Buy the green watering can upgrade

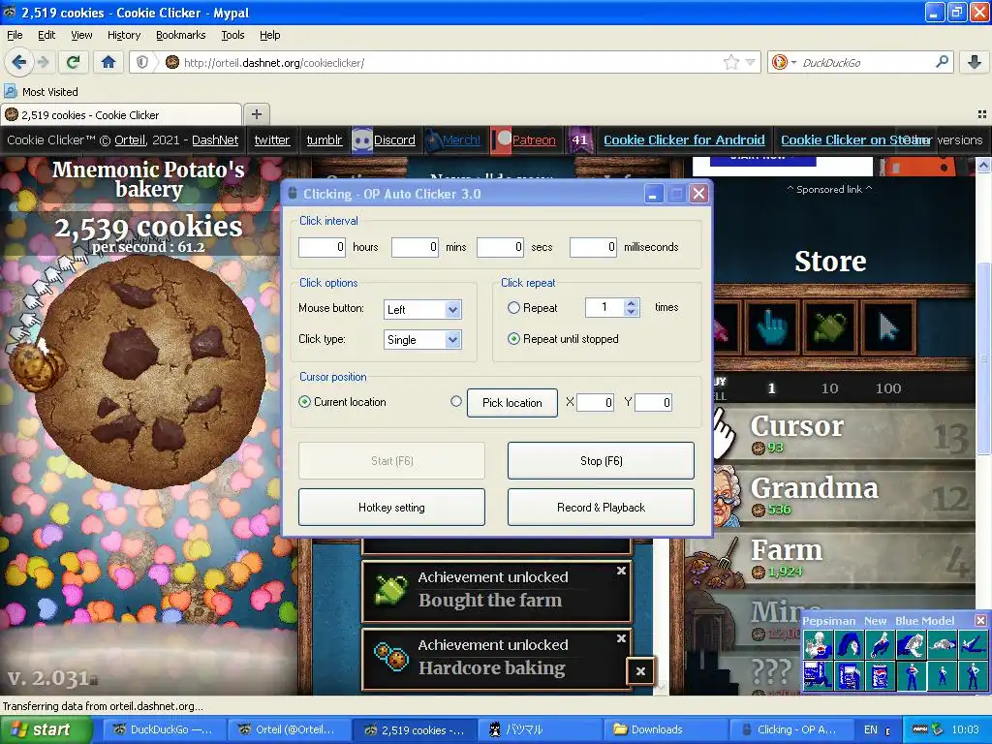(830, 327)
